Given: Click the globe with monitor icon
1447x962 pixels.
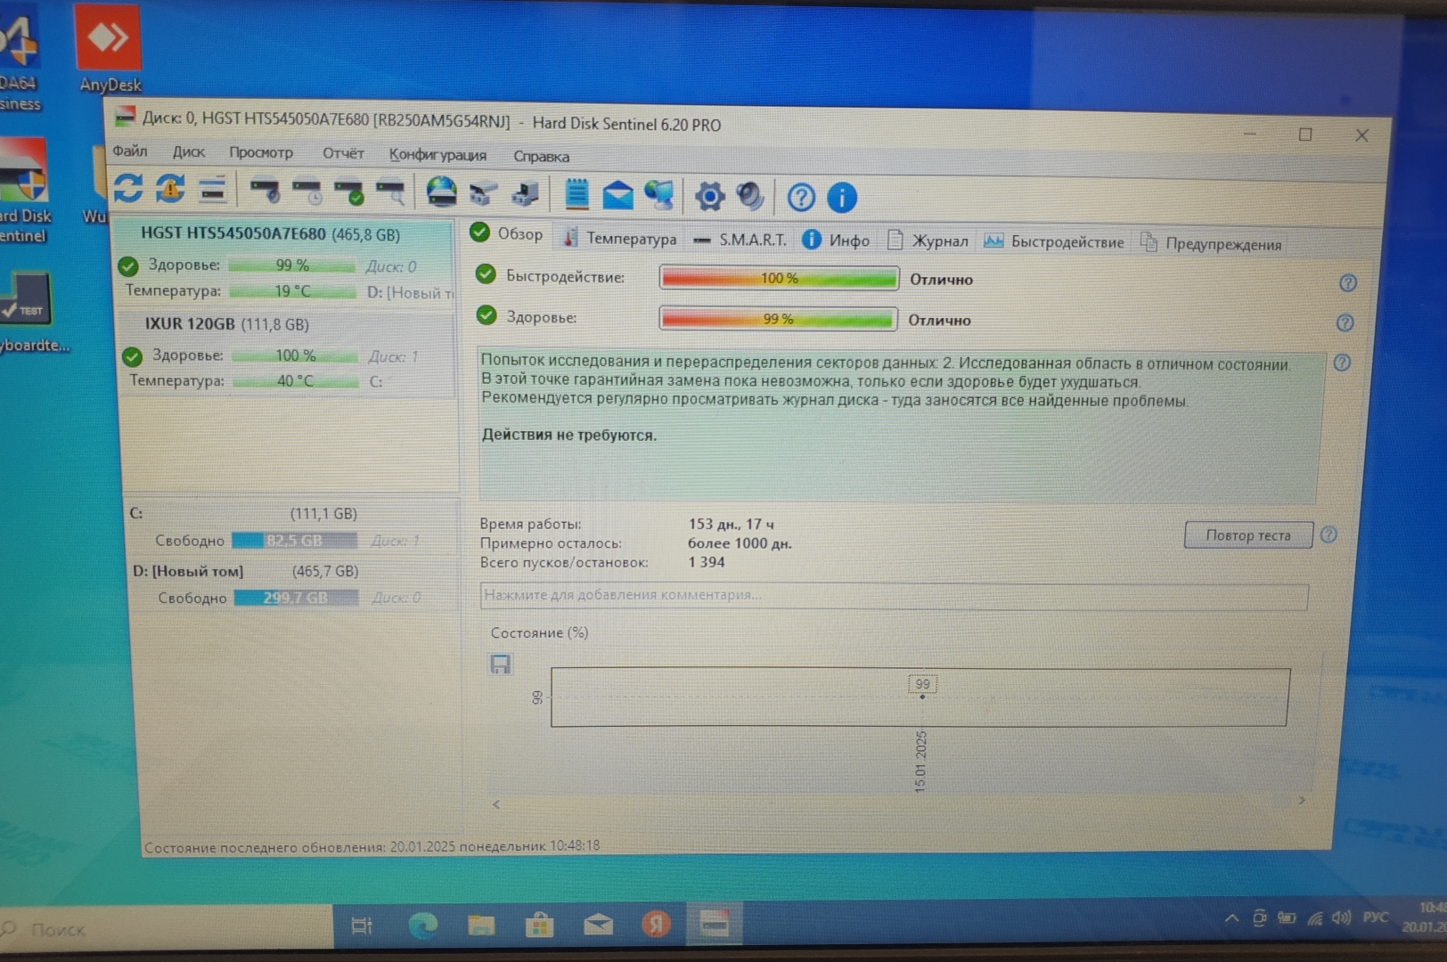Looking at the screenshot, I should click(x=659, y=195).
